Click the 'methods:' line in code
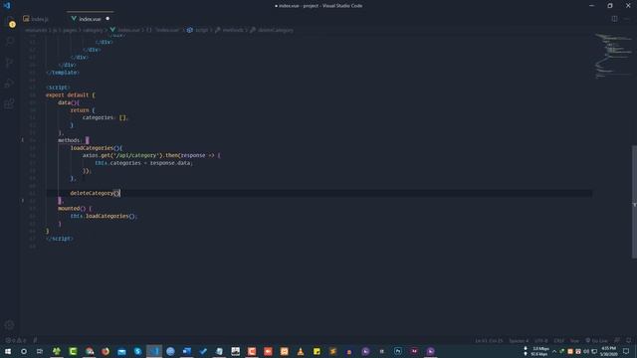Screen dimensions: 637x358 tap(73, 140)
